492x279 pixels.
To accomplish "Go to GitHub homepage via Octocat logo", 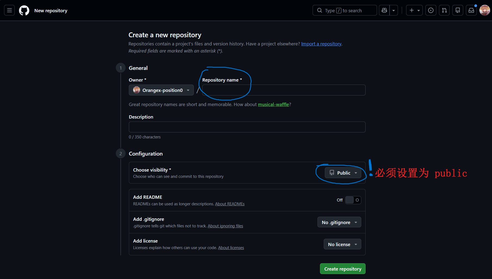I will click(x=24, y=10).
